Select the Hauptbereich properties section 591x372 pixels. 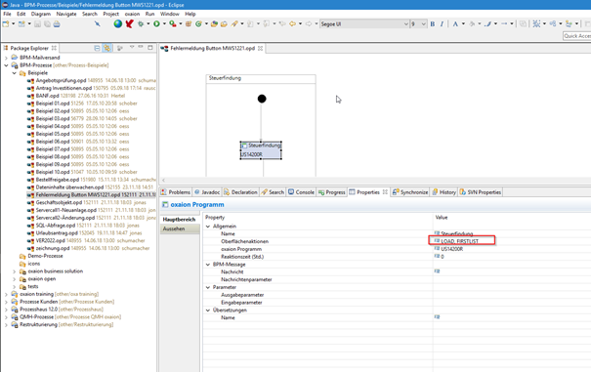tap(179, 220)
